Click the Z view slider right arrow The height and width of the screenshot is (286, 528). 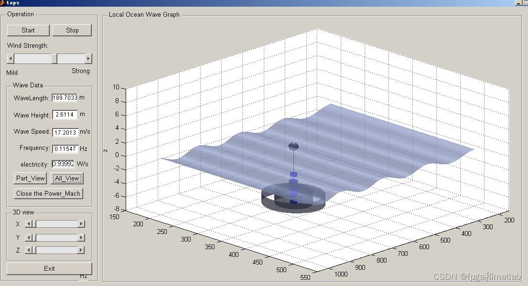pos(81,250)
